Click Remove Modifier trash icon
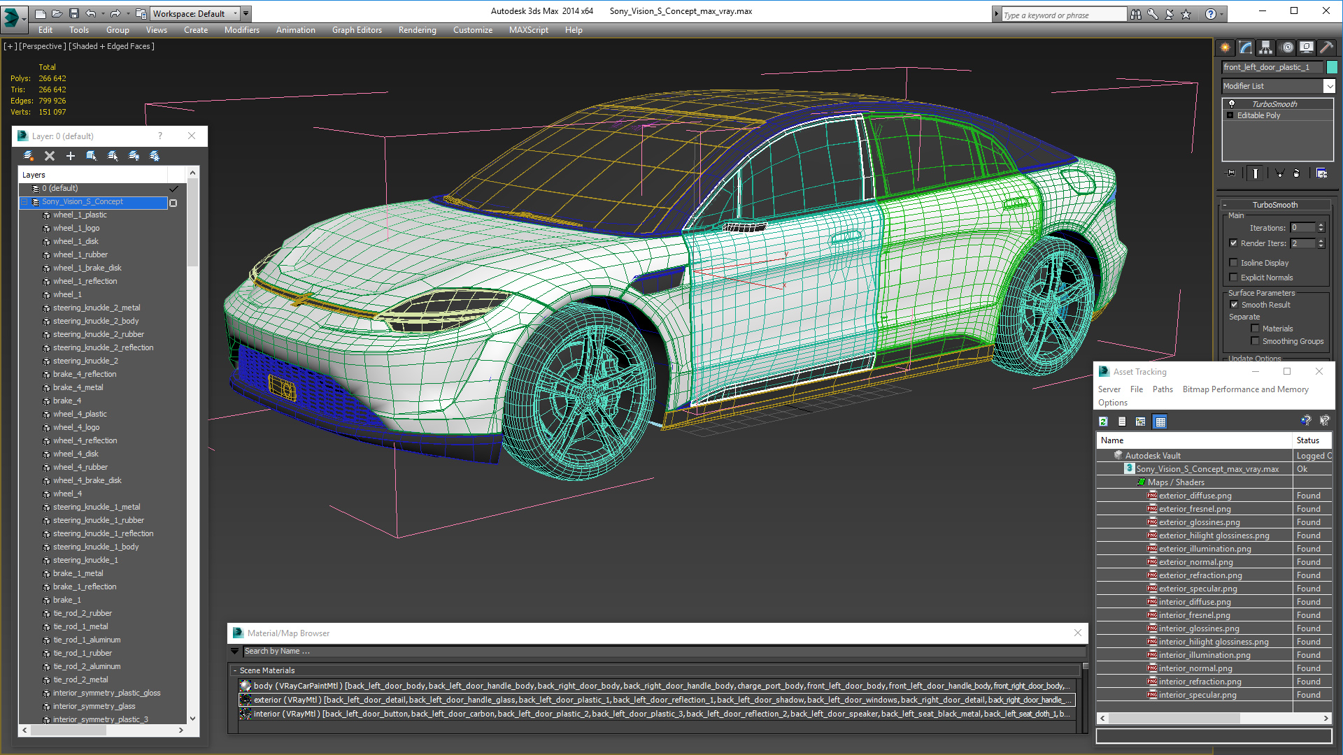Viewport: 1343px width, 755px height. 1297,173
